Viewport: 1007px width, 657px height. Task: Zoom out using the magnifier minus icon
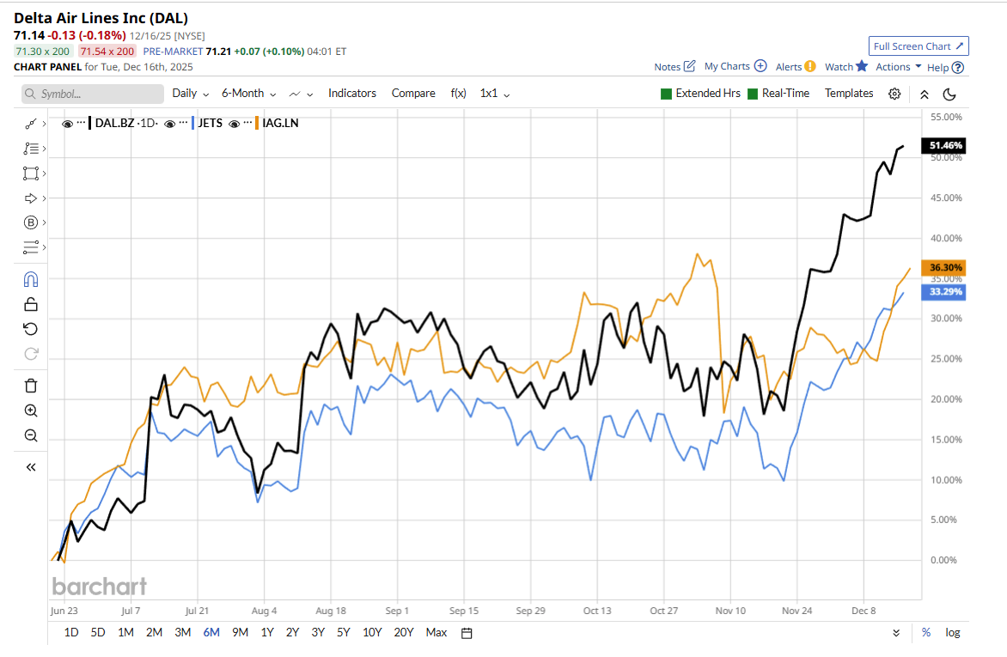pyautogui.click(x=31, y=435)
